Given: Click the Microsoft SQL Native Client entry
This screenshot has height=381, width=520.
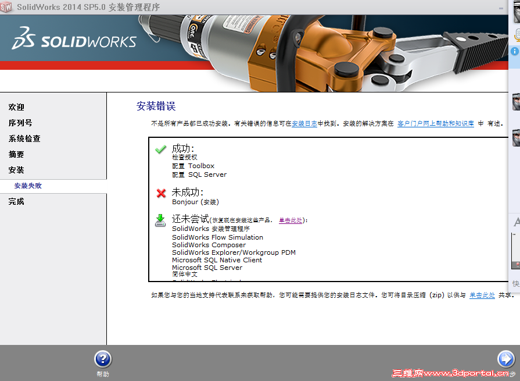Looking at the screenshot, I should 217,260.
